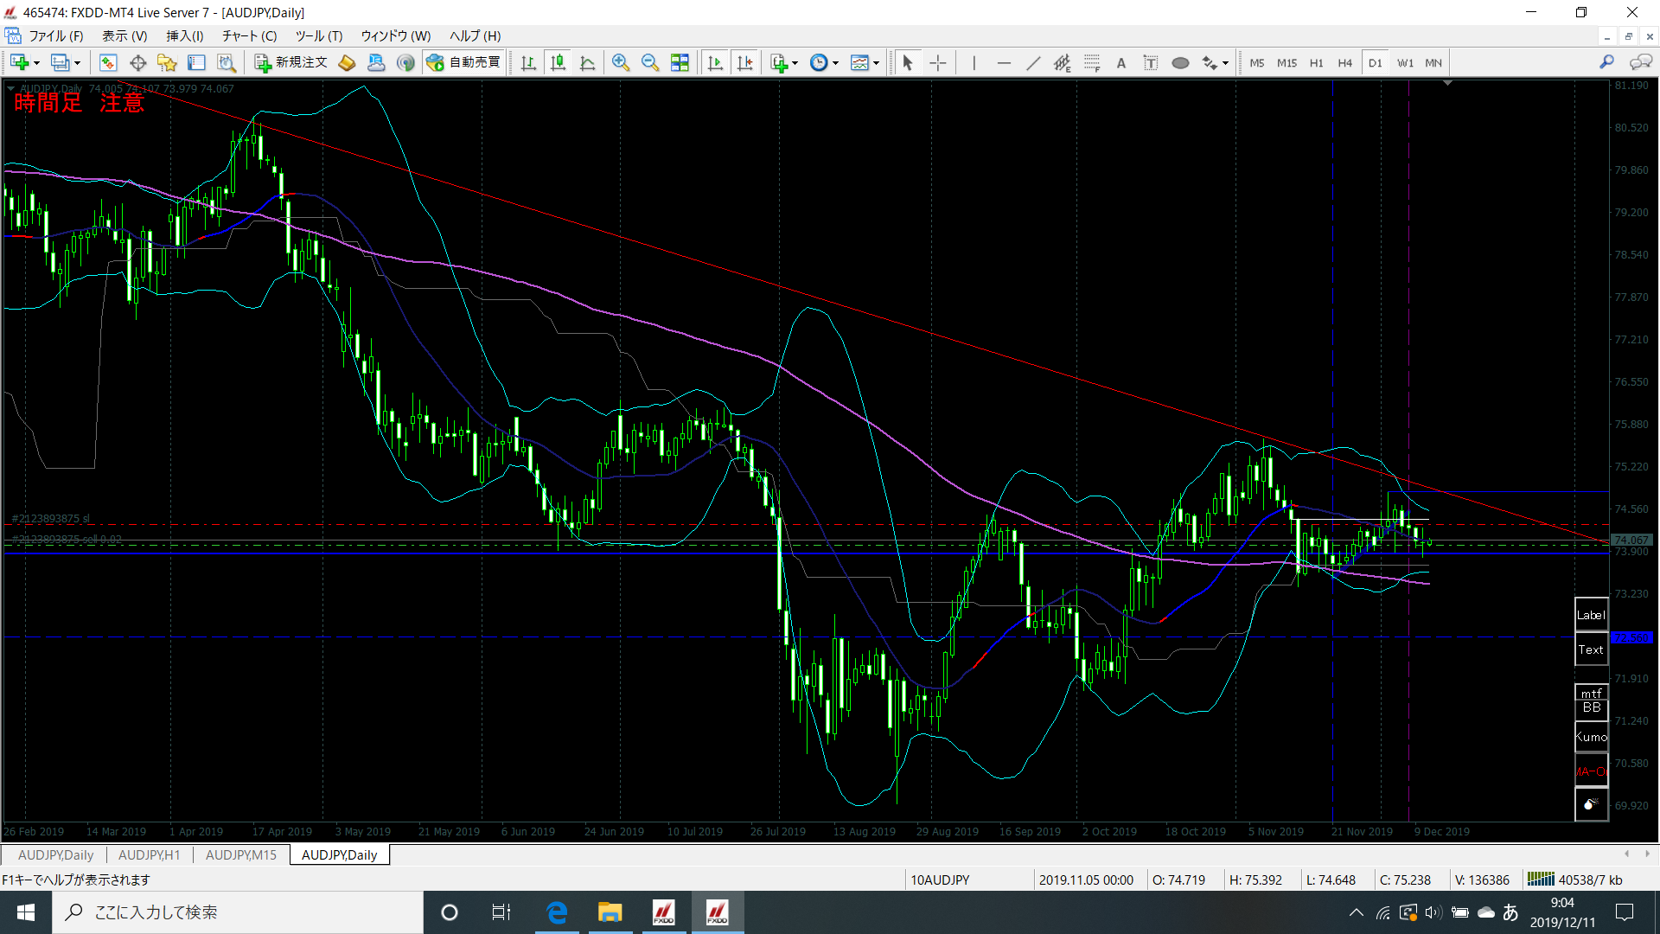The width and height of the screenshot is (1660, 934).
Task: Open the chat bubbles icon
Action: [x=1640, y=62]
